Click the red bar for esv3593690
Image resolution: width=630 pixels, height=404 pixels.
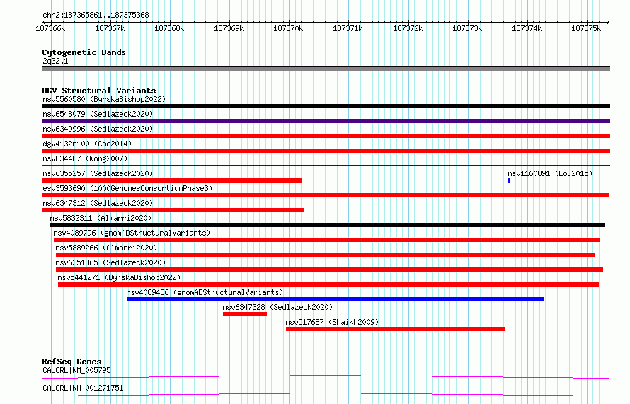coord(326,195)
